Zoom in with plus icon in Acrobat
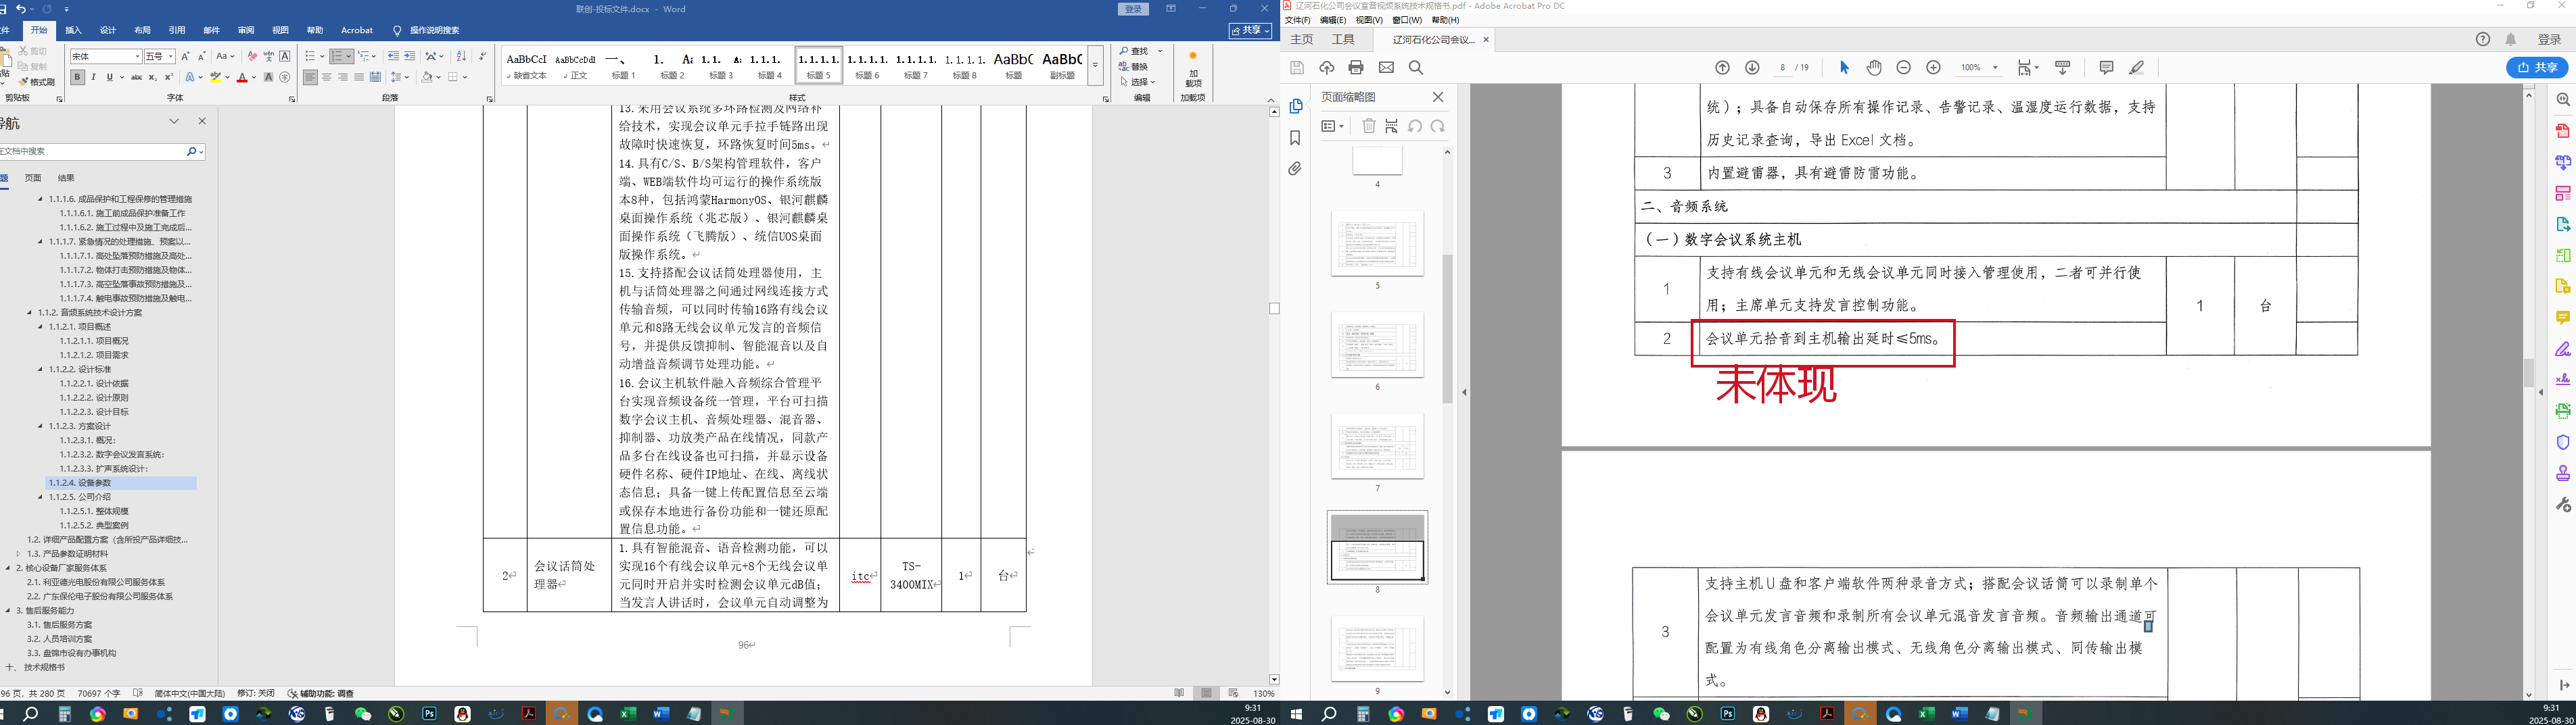Image resolution: width=2576 pixels, height=725 pixels. [1934, 67]
